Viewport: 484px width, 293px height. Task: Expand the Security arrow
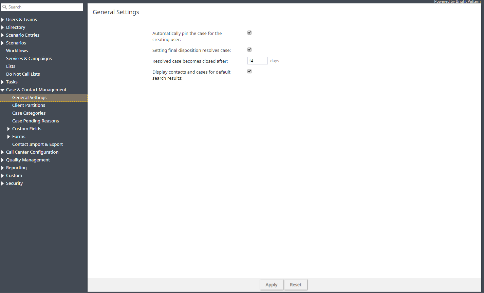[3, 183]
